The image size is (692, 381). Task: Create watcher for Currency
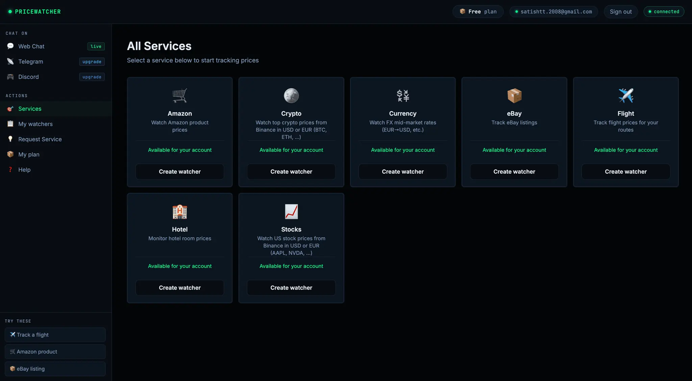click(403, 172)
